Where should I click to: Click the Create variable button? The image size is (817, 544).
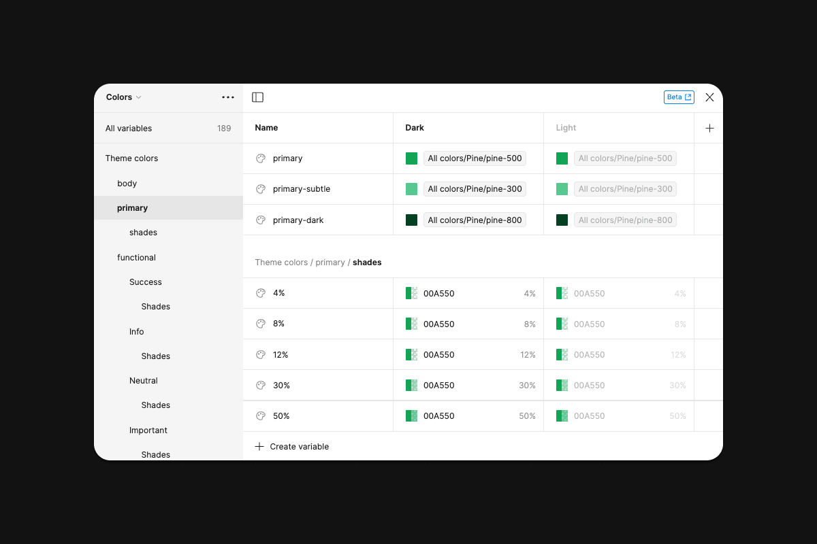coord(292,447)
